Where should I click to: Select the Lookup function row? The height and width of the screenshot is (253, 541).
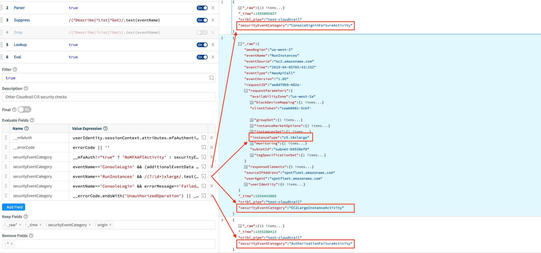click(20, 45)
